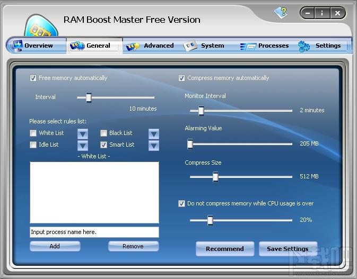
Task: Minimize the RAM Boost Master window
Action: coord(308,13)
